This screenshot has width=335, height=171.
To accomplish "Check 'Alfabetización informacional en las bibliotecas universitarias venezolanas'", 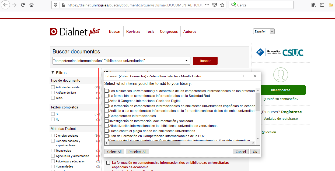I will (x=107, y=126).
